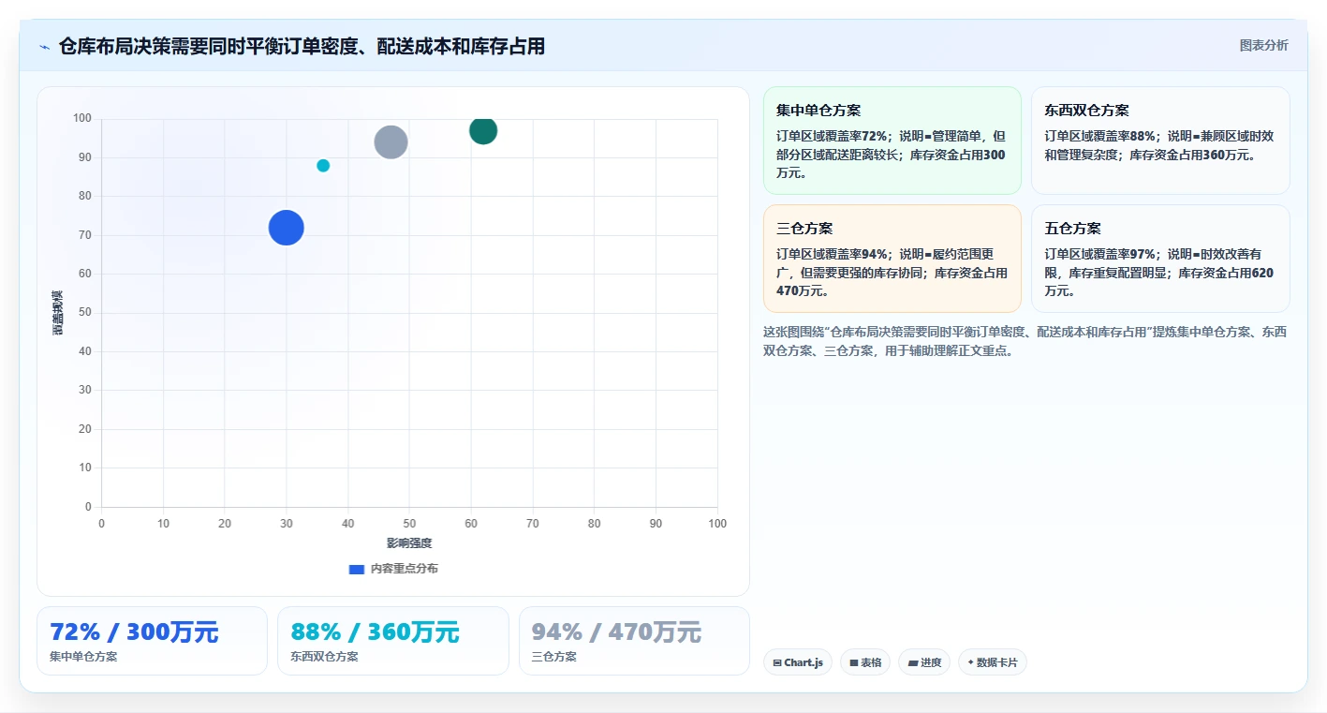Click the dark green bubble at coverage 97
Screen dimensions: 1327x713
pyautogui.click(x=483, y=130)
